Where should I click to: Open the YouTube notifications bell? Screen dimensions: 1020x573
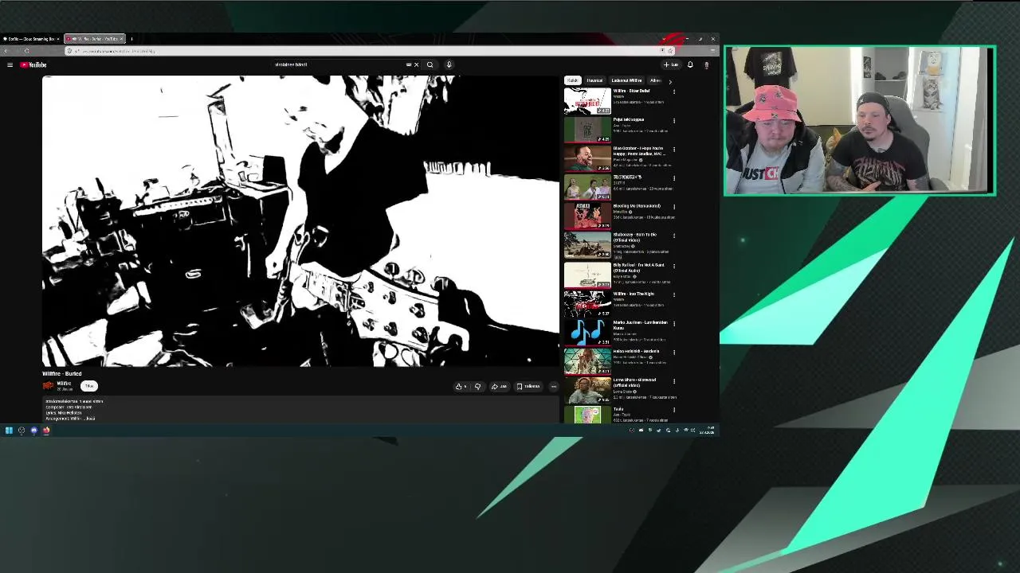pyautogui.click(x=690, y=64)
